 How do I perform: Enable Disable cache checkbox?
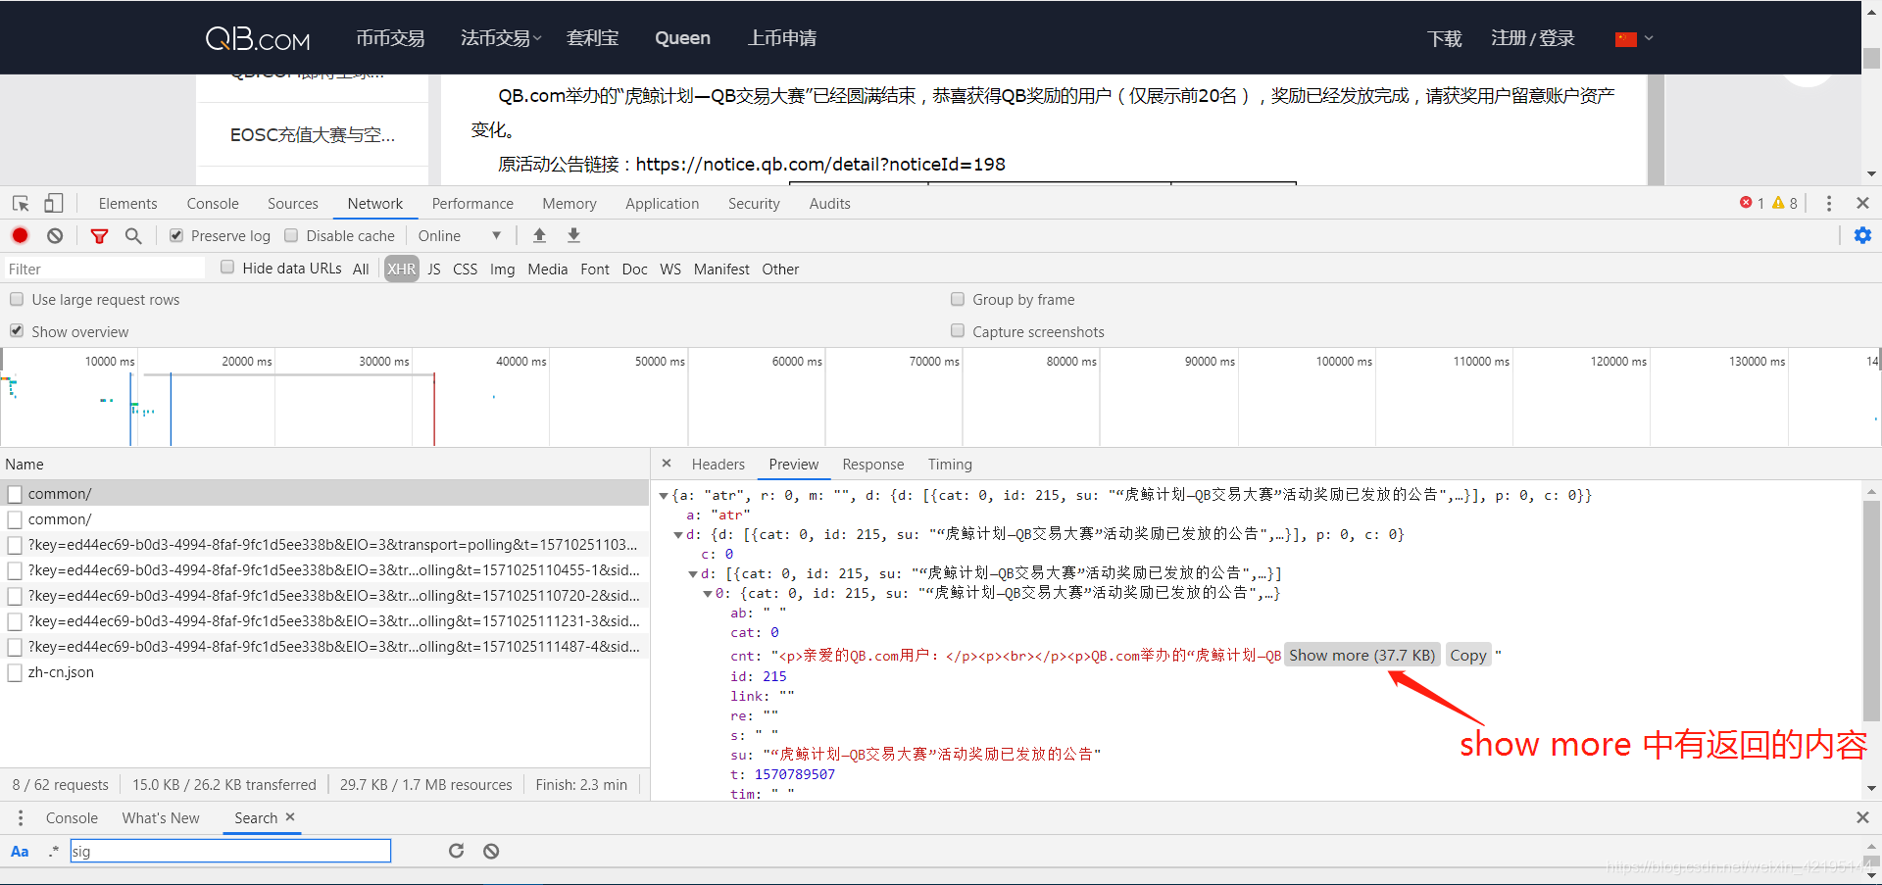click(291, 235)
